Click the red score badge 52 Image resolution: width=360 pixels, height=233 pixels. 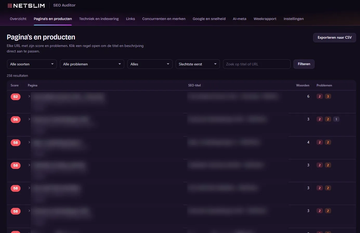(x=16, y=97)
